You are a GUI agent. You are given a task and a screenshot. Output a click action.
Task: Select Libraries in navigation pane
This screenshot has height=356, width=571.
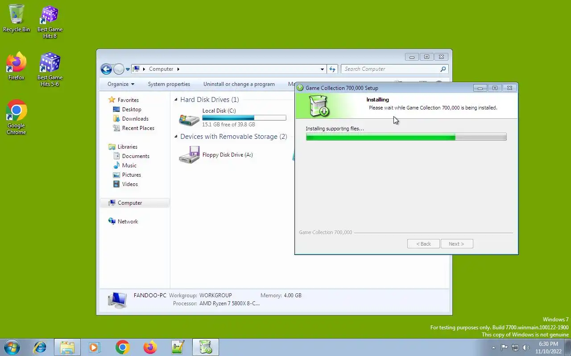tap(128, 147)
